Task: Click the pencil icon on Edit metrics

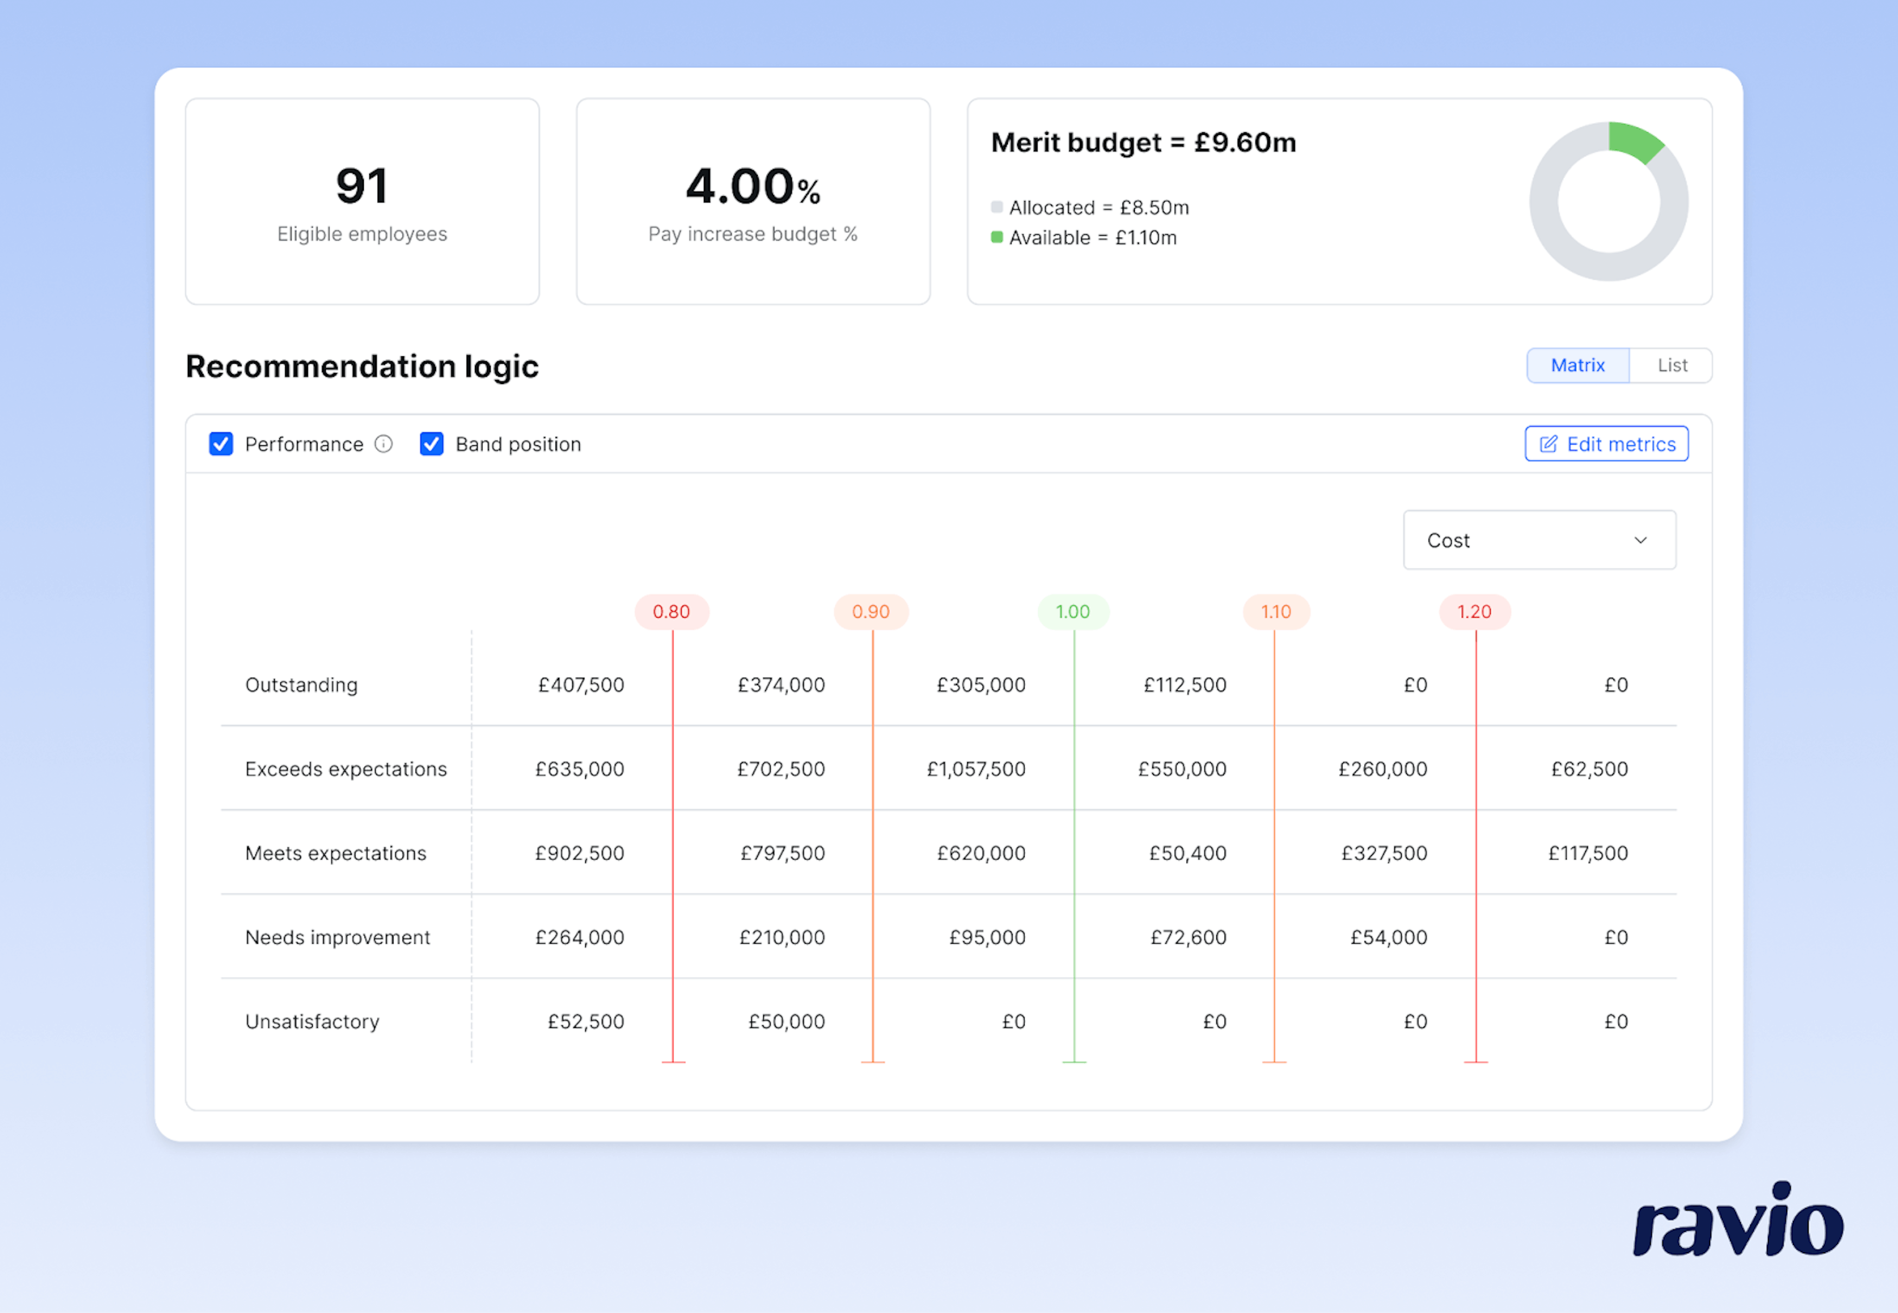Action: [x=1549, y=443]
